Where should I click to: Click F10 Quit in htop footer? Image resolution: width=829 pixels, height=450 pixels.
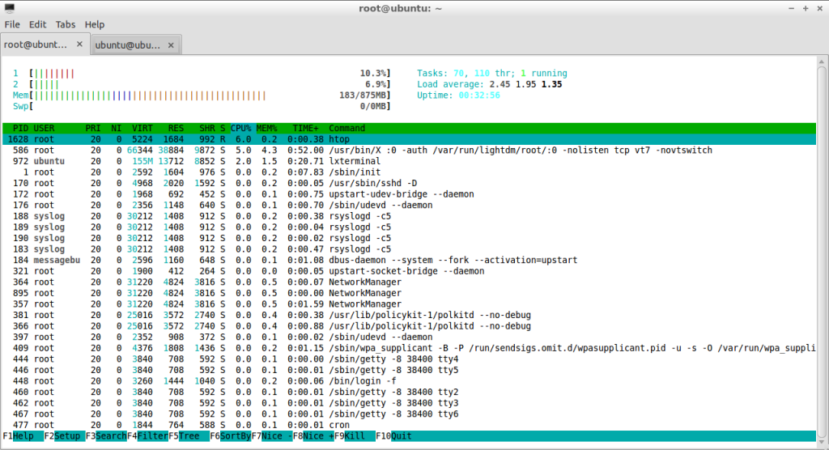[x=396, y=436]
